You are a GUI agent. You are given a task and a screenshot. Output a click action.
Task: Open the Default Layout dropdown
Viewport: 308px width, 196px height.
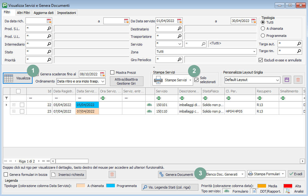click(x=278, y=80)
